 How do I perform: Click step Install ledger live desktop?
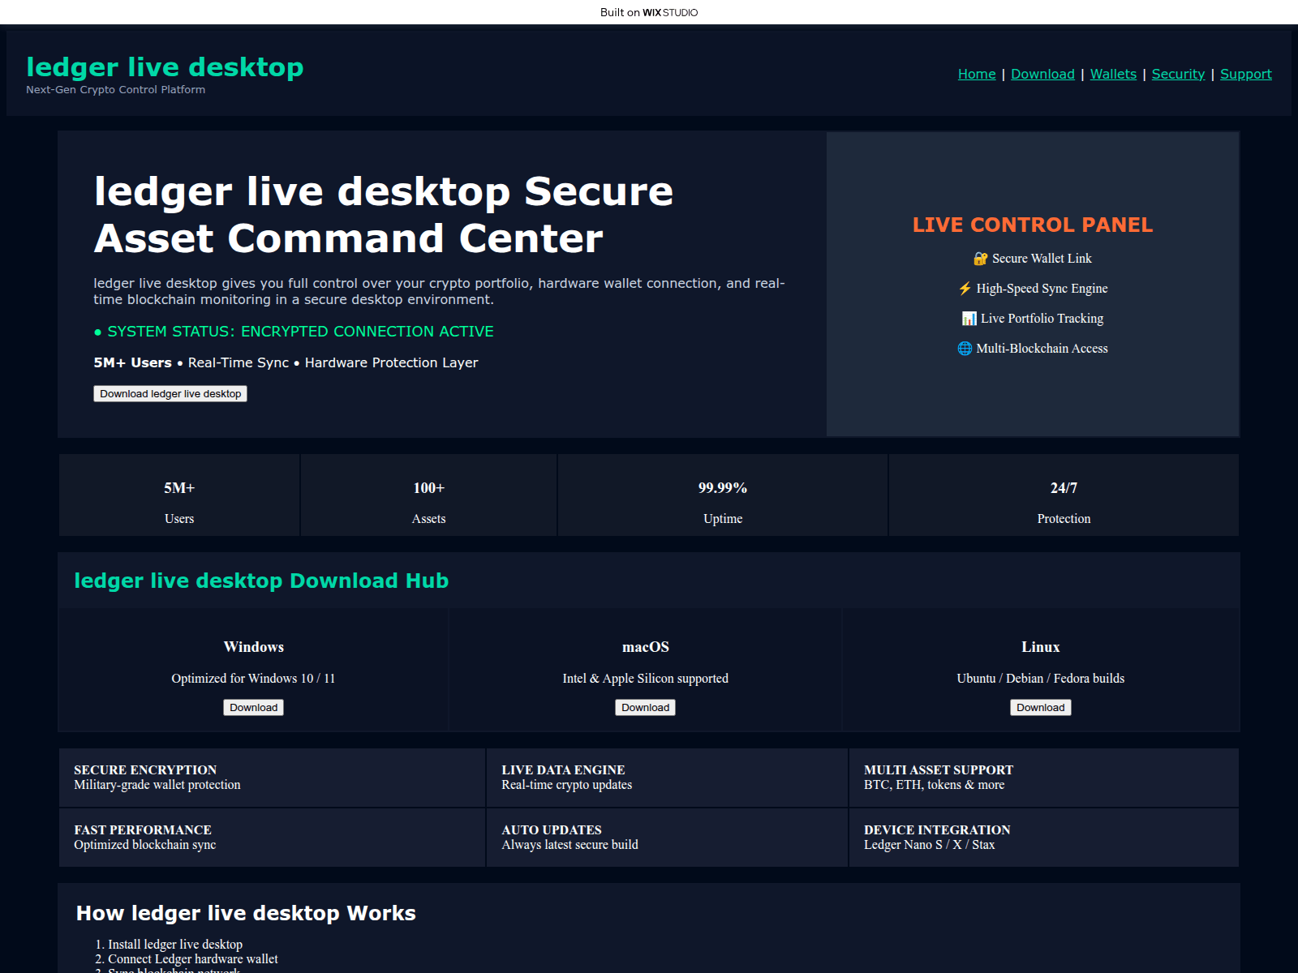pos(175,945)
